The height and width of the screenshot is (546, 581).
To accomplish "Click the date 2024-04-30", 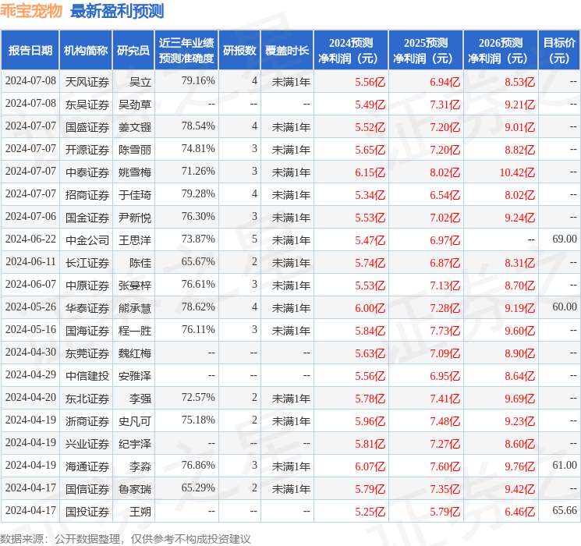I will pyautogui.click(x=30, y=352).
